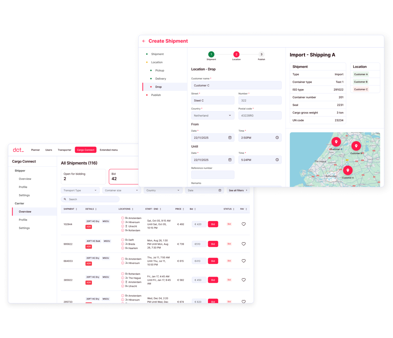The width and height of the screenshot is (393, 338).
Task: Click the clock icon in Until time field
Action: coord(277,160)
